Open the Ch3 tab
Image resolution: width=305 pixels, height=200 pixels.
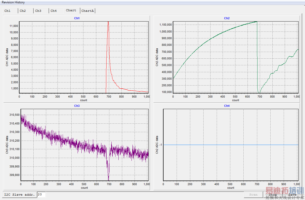[41, 11]
